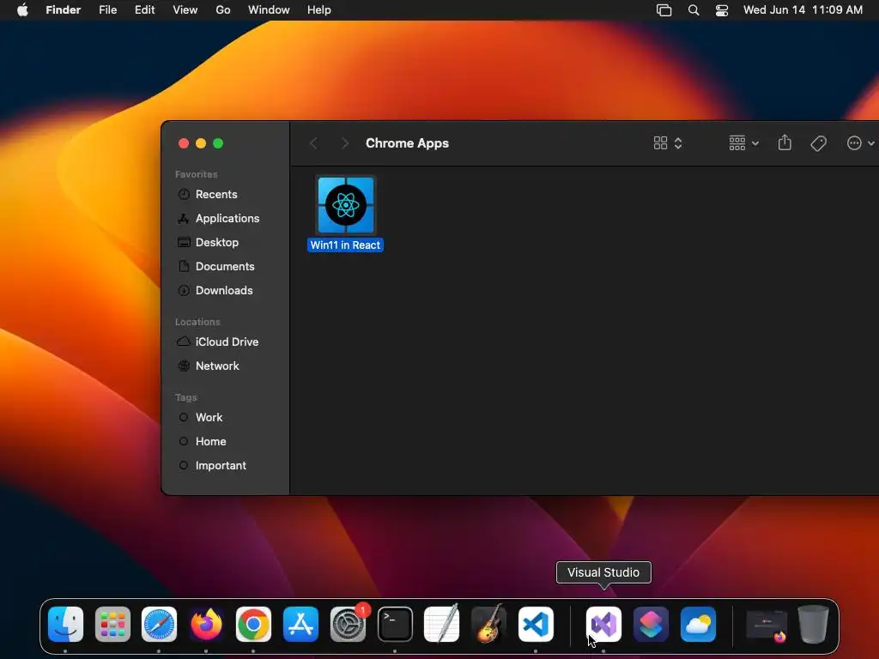
Task: Launch Firefox from the Dock
Action: 206,625
